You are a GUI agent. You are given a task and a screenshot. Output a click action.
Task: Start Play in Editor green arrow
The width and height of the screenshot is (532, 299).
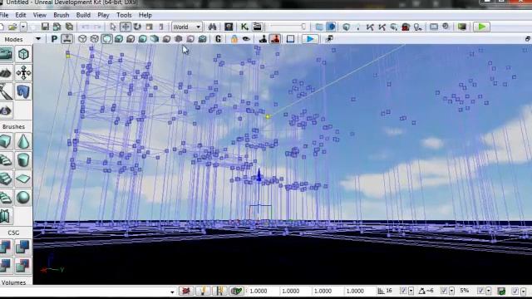click(481, 27)
